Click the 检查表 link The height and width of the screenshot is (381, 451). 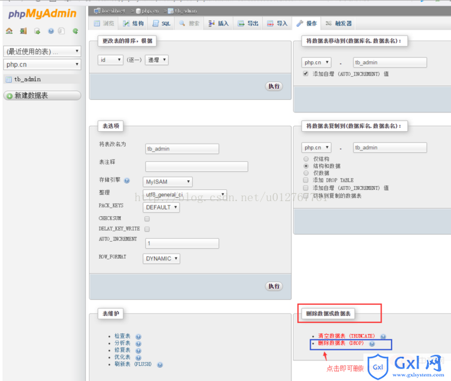click(x=122, y=336)
